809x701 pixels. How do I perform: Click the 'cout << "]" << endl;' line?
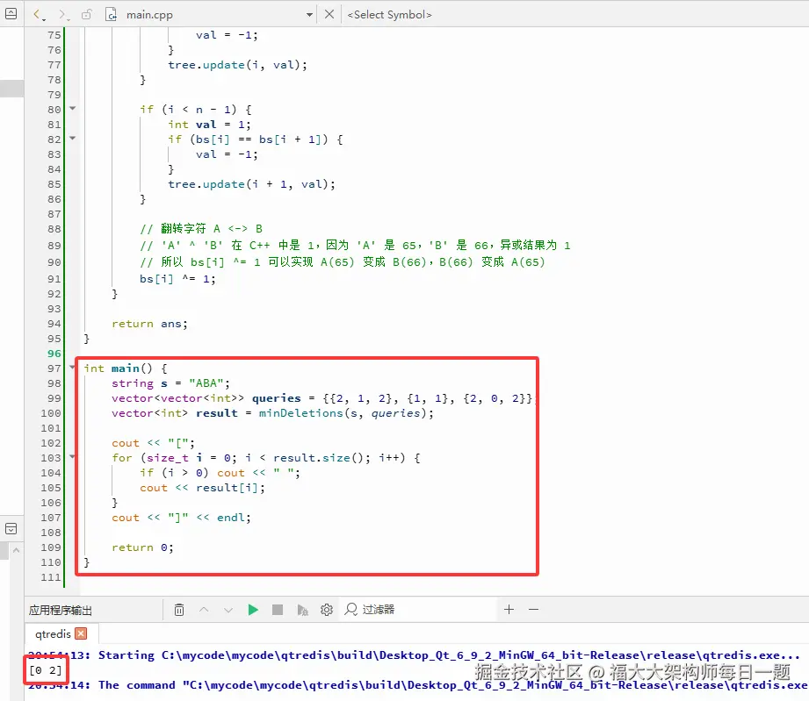coord(181,518)
